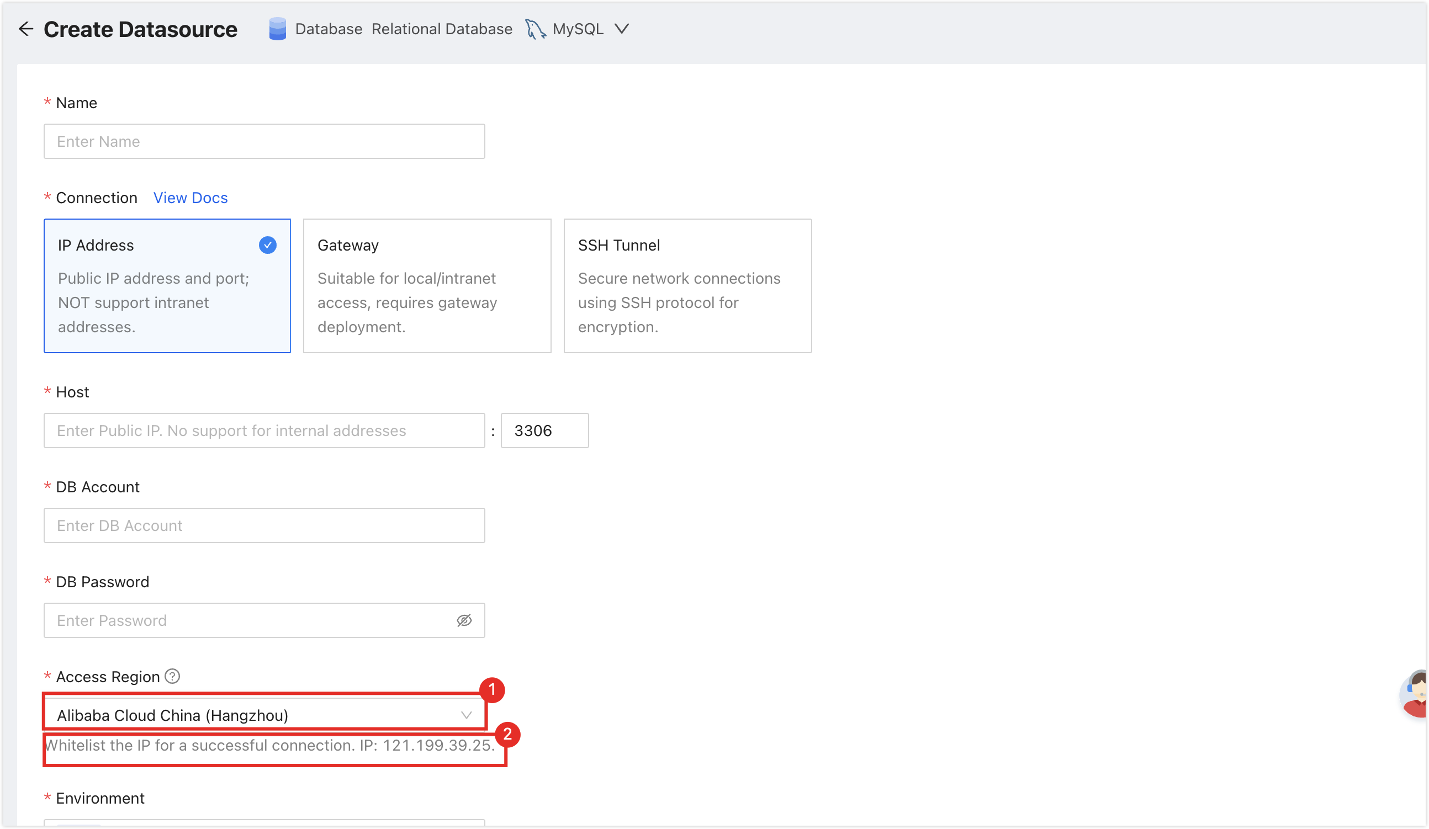Open the View Docs link

pos(190,198)
